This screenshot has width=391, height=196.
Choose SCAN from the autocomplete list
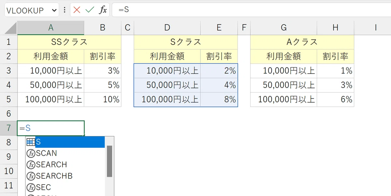[x=65, y=153]
